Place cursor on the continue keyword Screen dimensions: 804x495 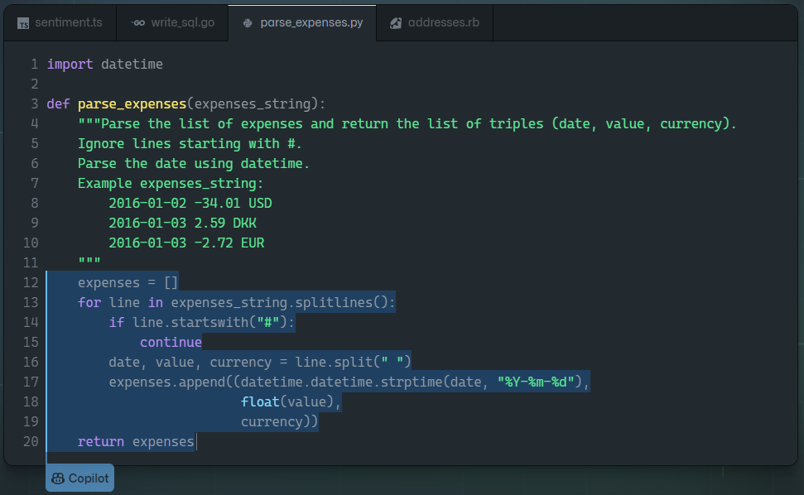pyautogui.click(x=171, y=342)
